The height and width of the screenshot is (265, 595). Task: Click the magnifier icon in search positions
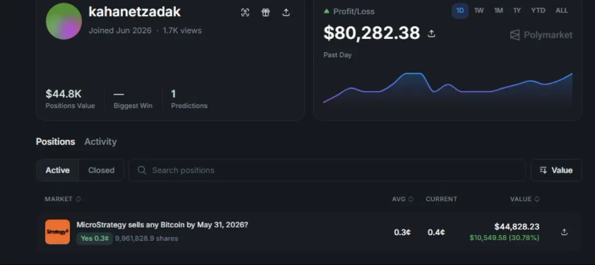point(142,170)
